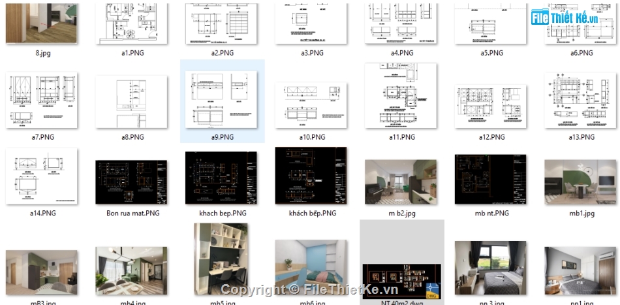This screenshot has height=305, width=620.
Task: Click the file name 'Bon rua mat.PNG'
Action: [133, 213]
